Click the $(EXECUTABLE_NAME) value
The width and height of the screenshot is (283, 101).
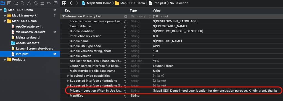coord(170,26)
